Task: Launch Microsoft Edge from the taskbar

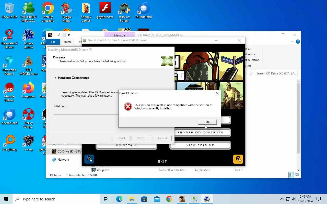Action: (119, 199)
